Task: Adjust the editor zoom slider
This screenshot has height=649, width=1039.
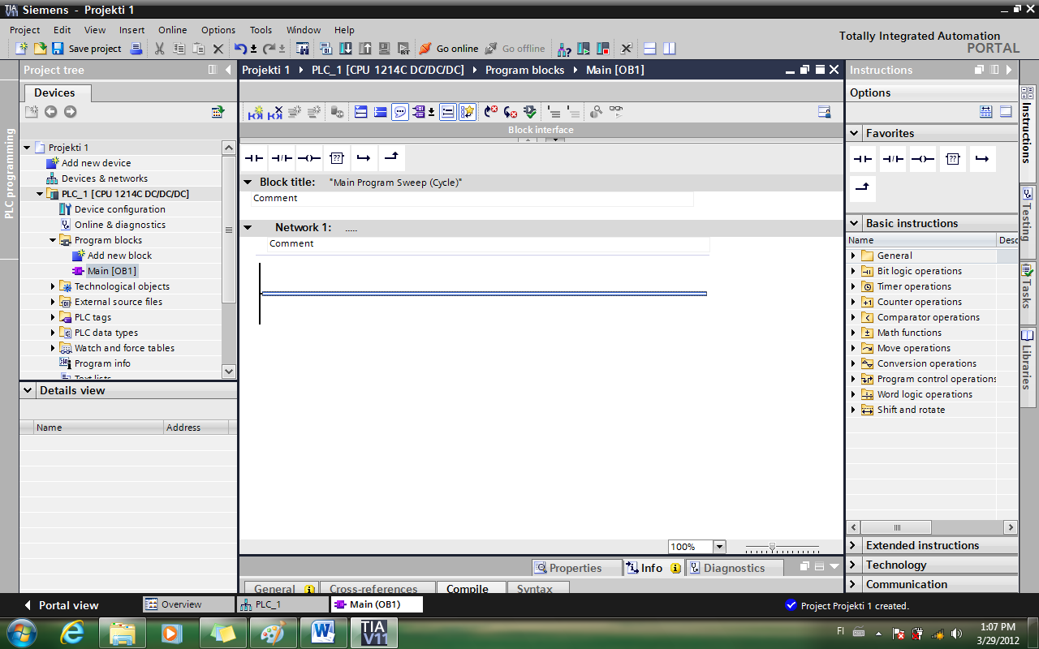Action: (773, 548)
